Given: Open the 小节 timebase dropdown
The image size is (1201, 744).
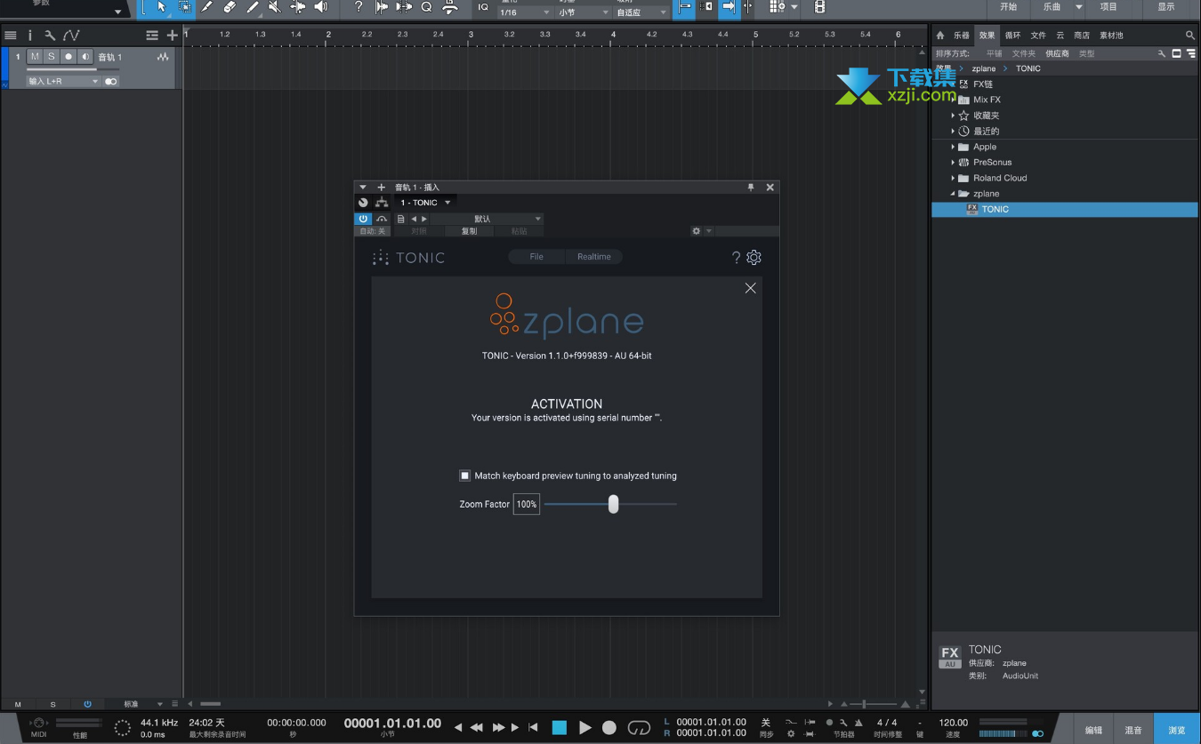Looking at the screenshot, I should [x=583, y=12].
